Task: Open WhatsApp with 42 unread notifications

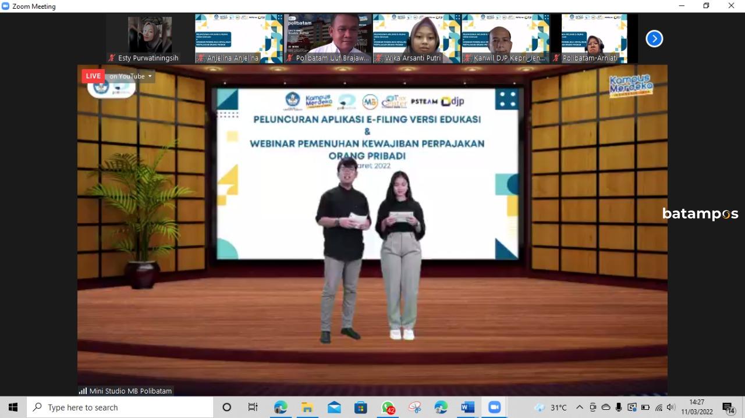Action: (x=388, y=408)
